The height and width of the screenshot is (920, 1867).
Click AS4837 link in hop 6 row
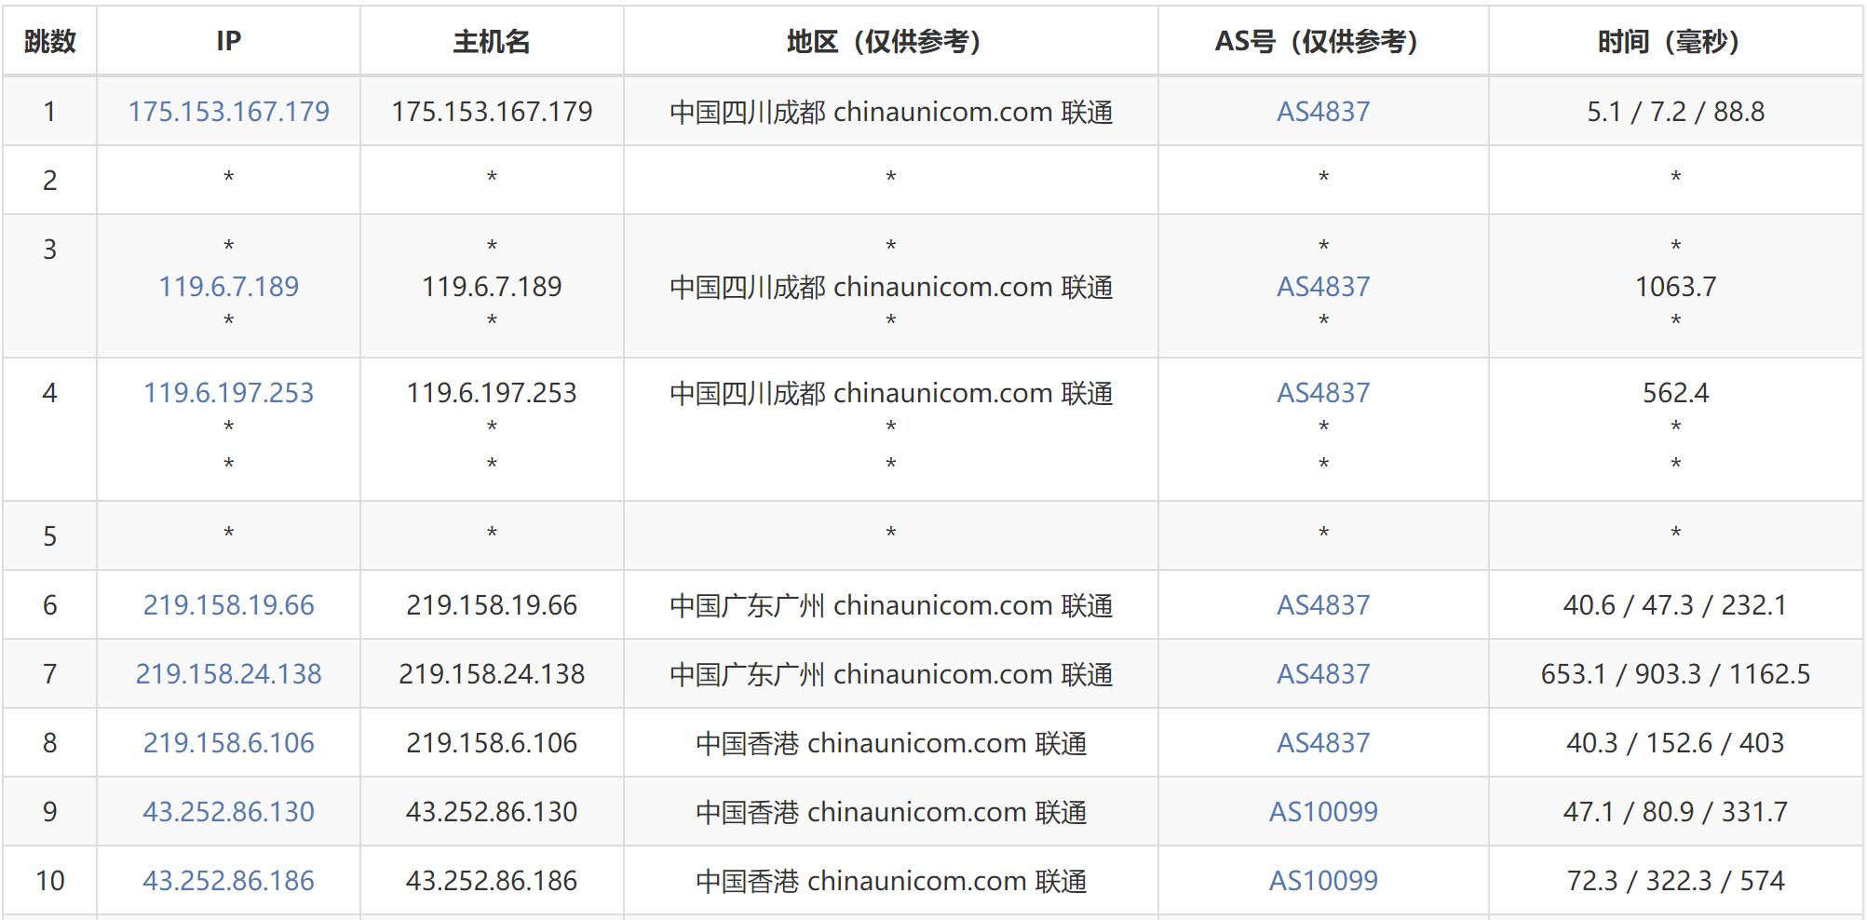(x=1323, y=605)
